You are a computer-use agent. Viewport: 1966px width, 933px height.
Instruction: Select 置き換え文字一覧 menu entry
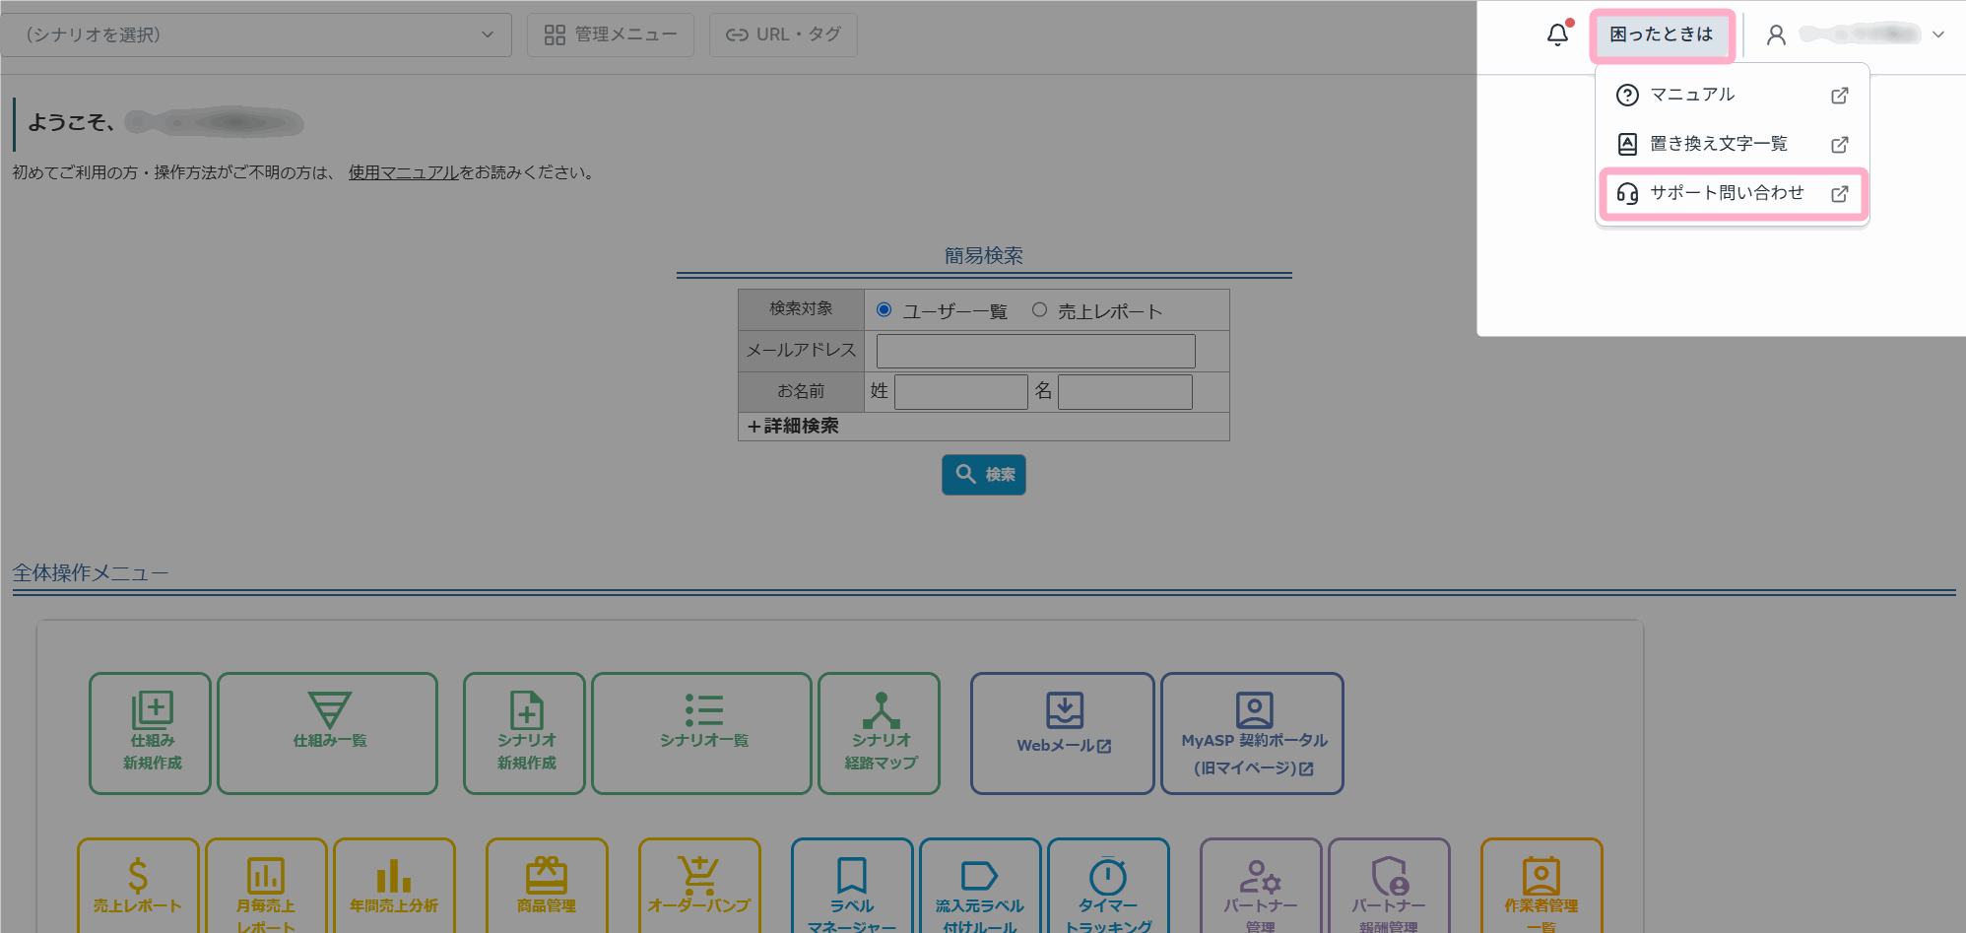(1732, 144)
